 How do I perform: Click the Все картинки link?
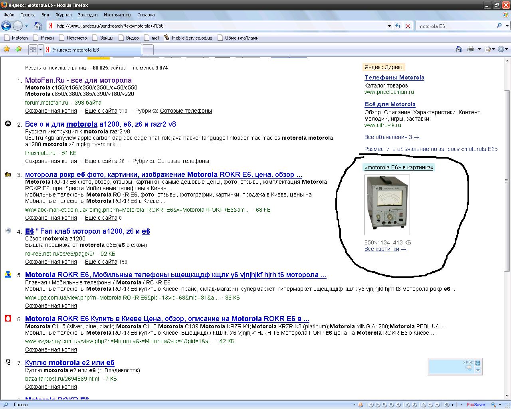[382, 249]
